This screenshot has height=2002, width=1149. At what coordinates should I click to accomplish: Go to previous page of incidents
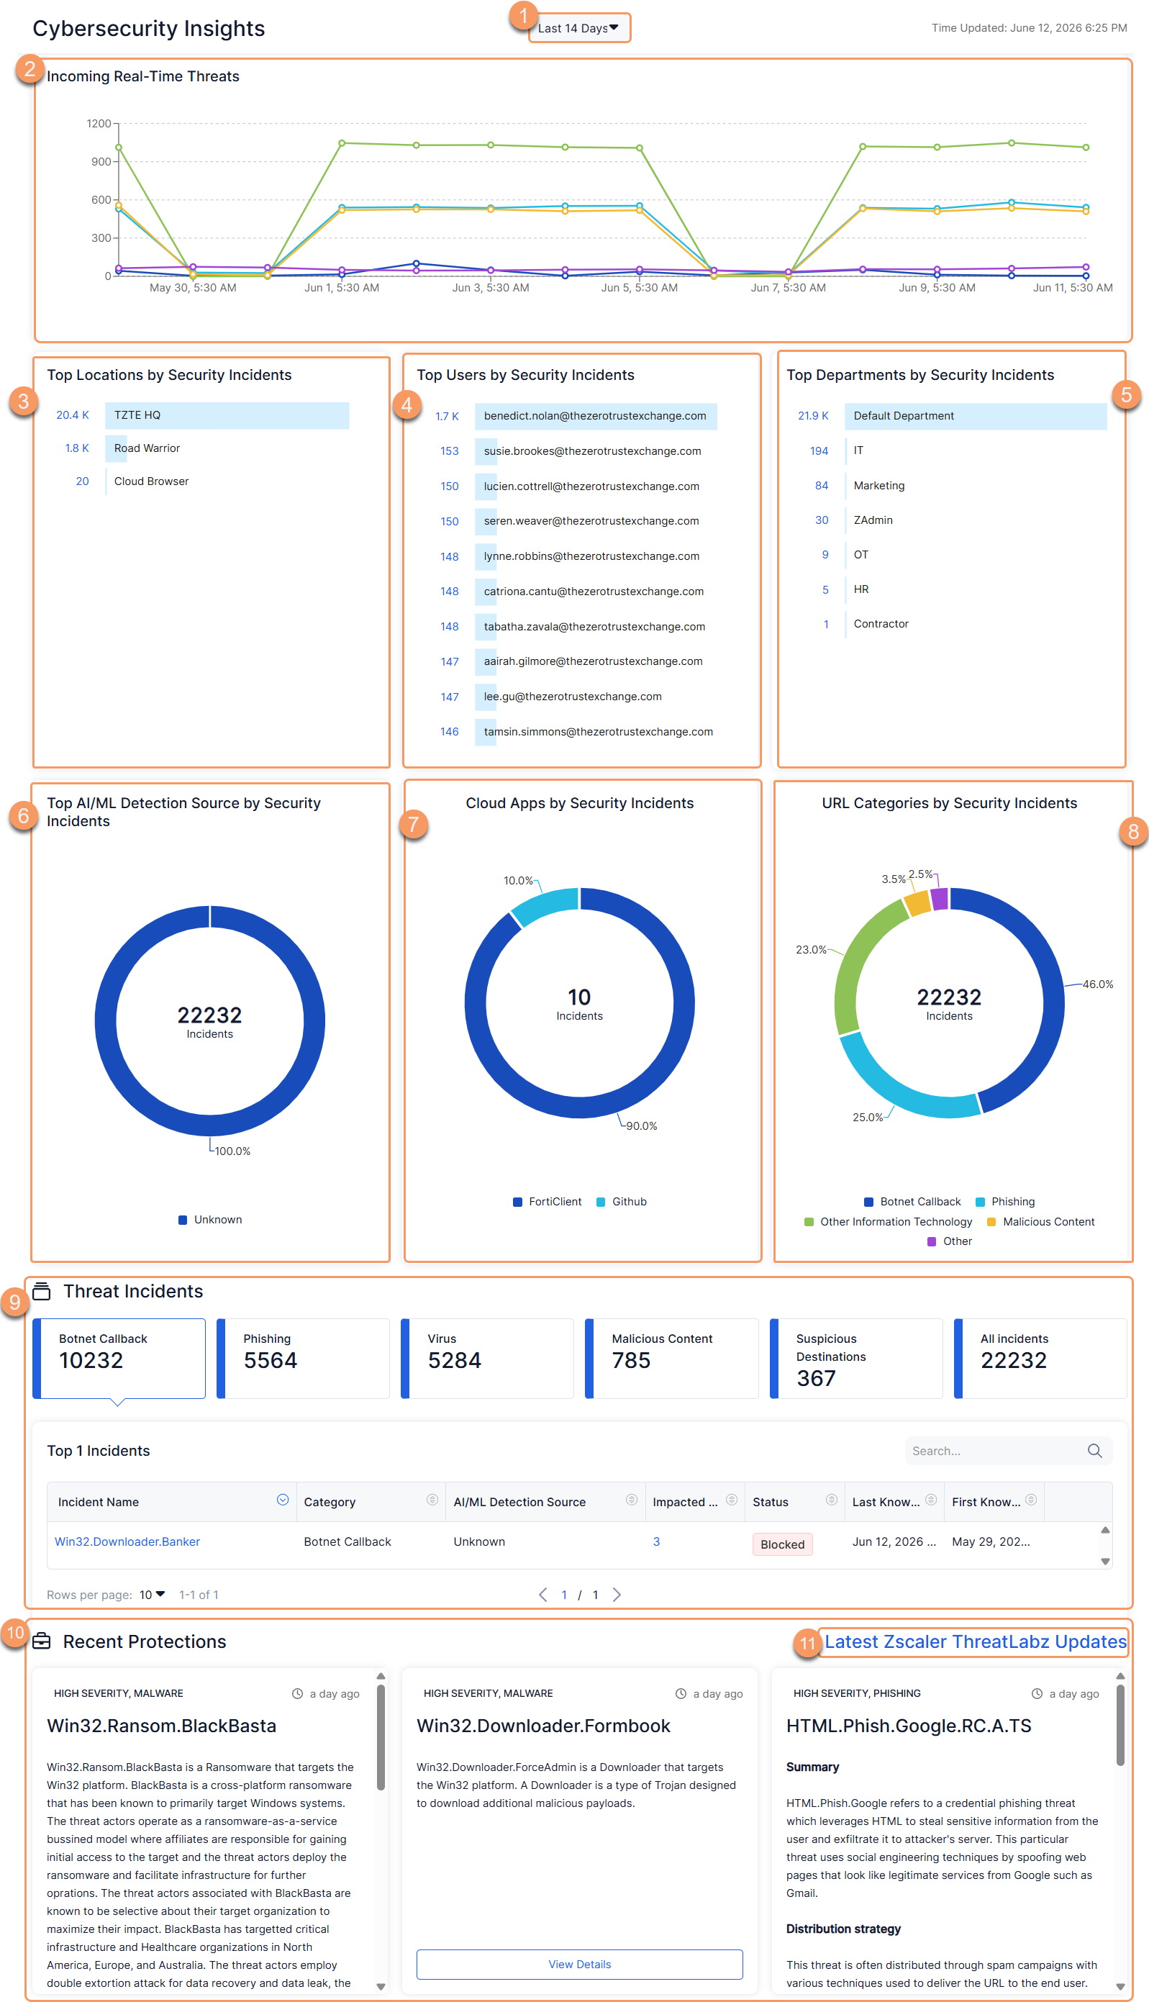543,1594
